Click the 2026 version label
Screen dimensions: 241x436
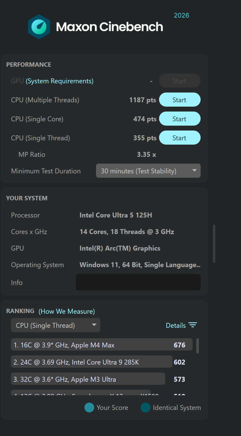(x=181, y=15)
